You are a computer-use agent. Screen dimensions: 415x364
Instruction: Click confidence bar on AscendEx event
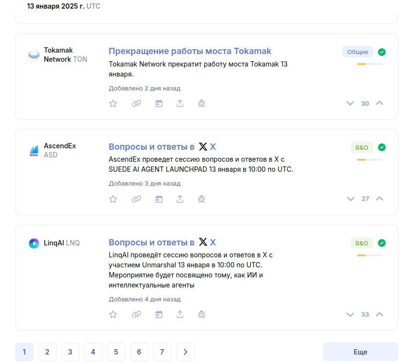tap(370, 160)
